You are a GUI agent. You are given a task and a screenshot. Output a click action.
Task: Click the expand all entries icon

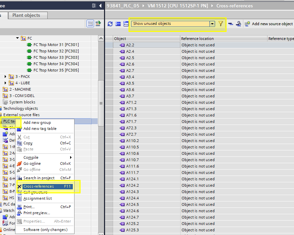[126, 24]
